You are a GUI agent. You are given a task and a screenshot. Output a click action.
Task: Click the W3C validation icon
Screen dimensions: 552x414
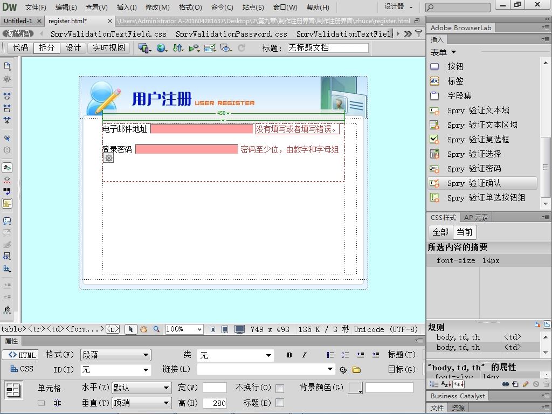pyautogui.click(x=194, y=48)
